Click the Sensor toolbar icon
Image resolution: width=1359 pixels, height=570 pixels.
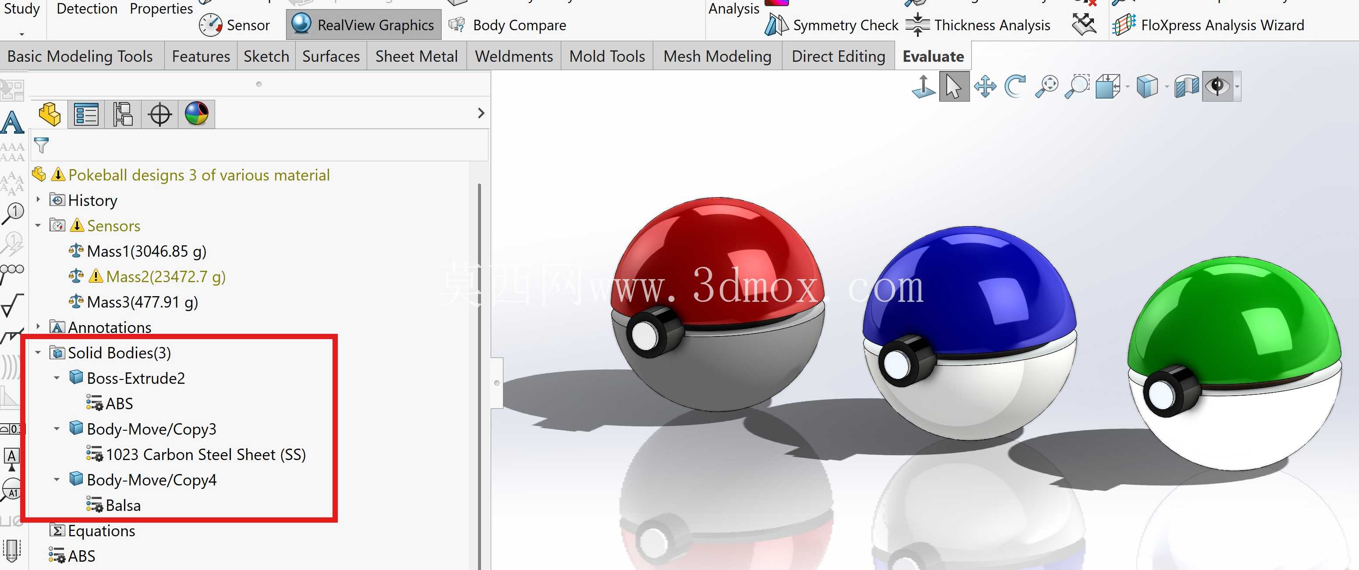coord(234,25)
